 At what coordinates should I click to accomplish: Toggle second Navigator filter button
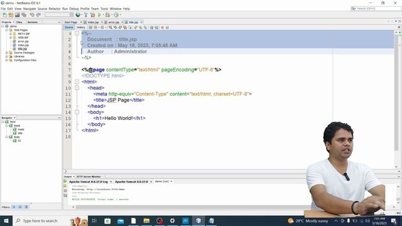point(20,207)
